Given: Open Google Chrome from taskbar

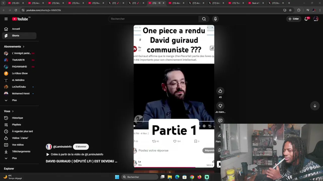Looking at the screenshot, I should (192, 177).
